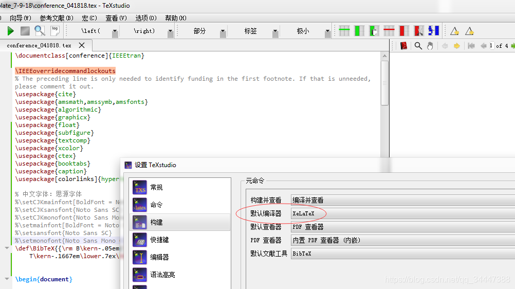Screen dimensions: 515x289
Task: Click the cut column icon
Action: coord(419,31)
